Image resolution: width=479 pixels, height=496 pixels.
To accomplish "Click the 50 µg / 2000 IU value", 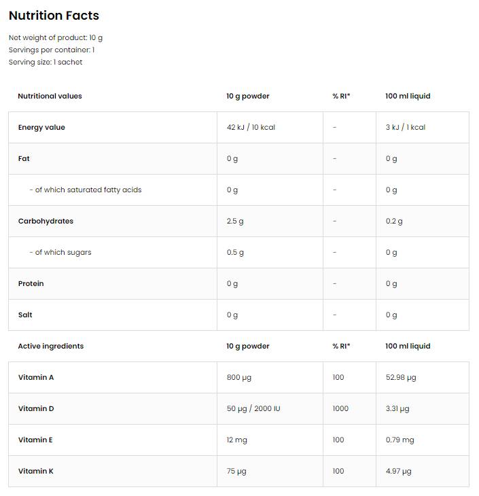I will 253,408.
